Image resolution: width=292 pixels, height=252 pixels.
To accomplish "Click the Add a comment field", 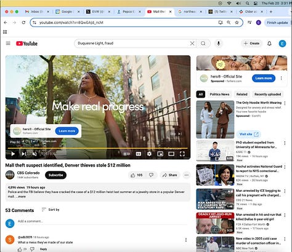I will [x=103, y=221].
